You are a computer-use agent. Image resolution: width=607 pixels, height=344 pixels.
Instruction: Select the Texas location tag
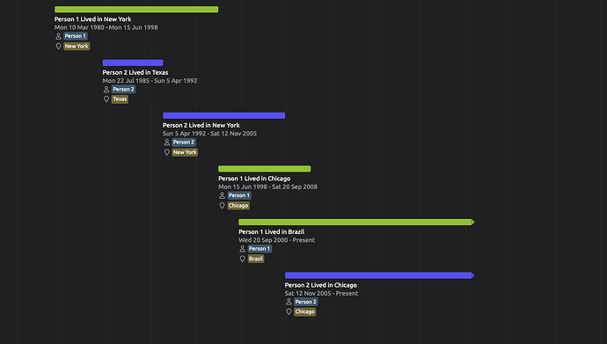tap(120, 99)
